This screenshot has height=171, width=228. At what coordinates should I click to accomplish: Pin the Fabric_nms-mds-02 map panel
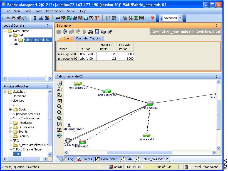click(x=216, y=76)
